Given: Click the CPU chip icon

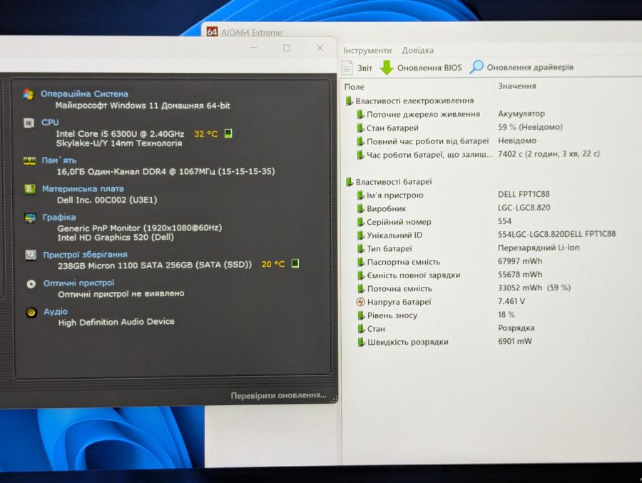Looking at the screenshot, I should tap(29, 123).
